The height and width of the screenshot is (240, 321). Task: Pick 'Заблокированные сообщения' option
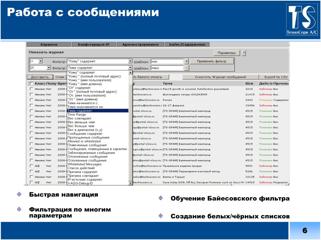pyautogui.click(x=98, y=152)
